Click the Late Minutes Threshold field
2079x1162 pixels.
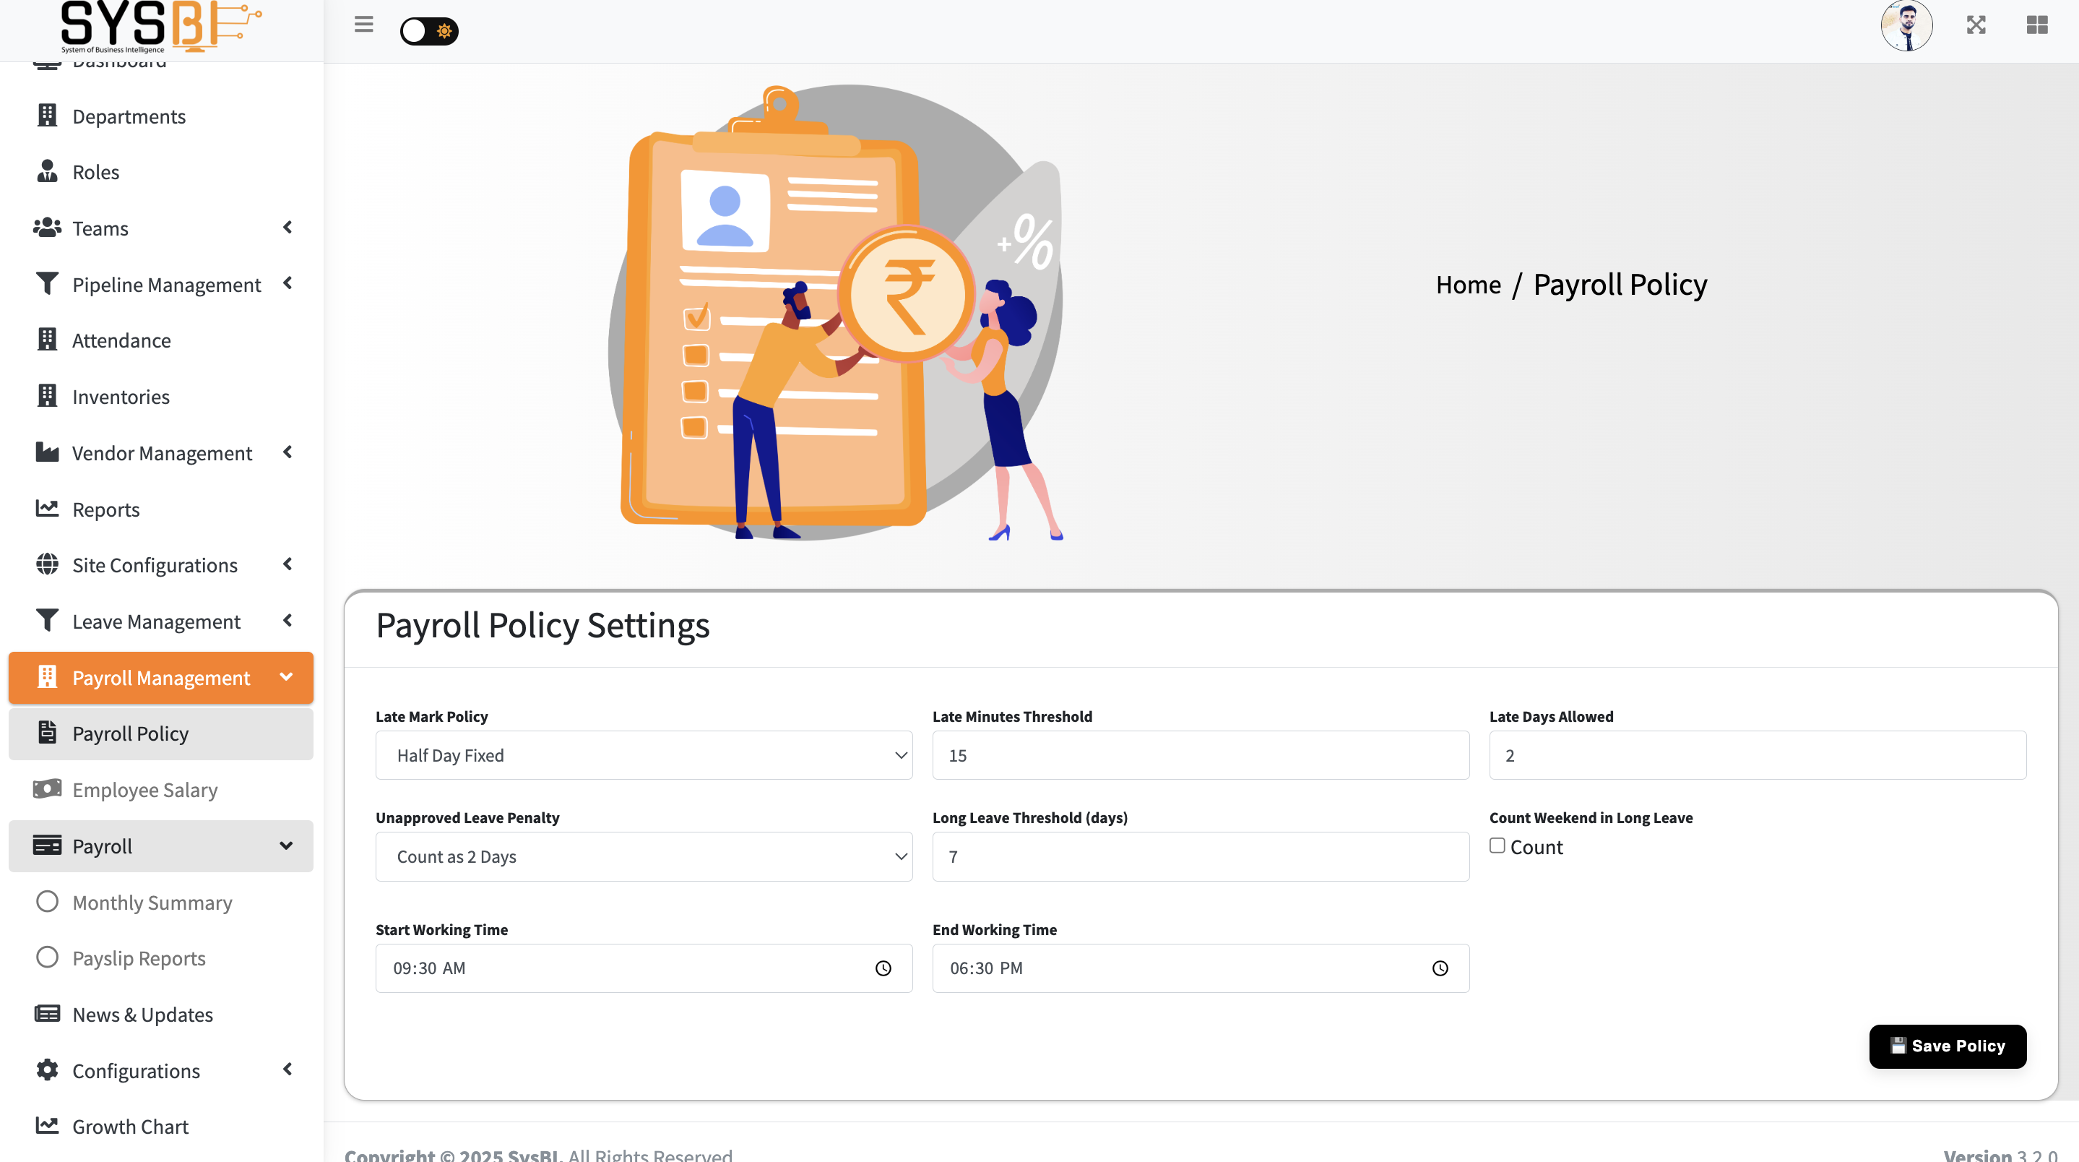tap(1200, 755)
